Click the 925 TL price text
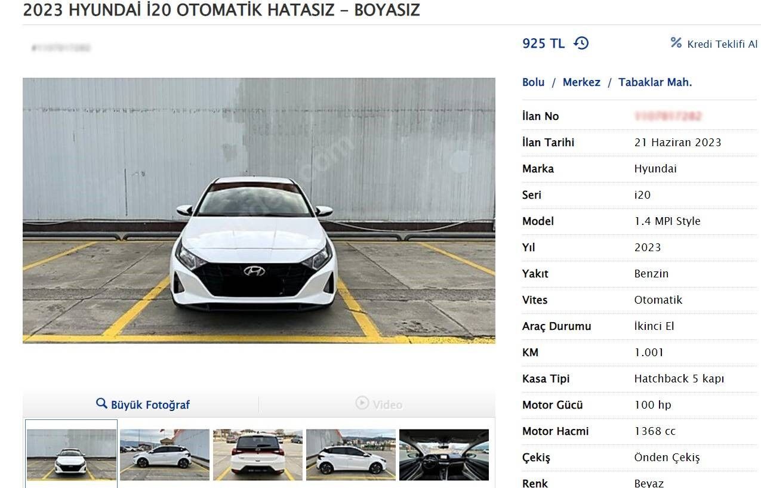The image size is (761, 488). pyautogui.click(x=543, y=43)
